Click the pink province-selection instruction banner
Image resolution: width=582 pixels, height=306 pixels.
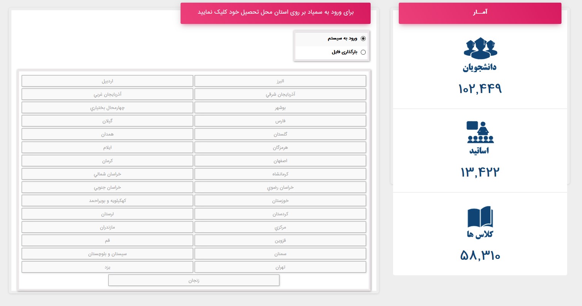click(x=276, y=13)
